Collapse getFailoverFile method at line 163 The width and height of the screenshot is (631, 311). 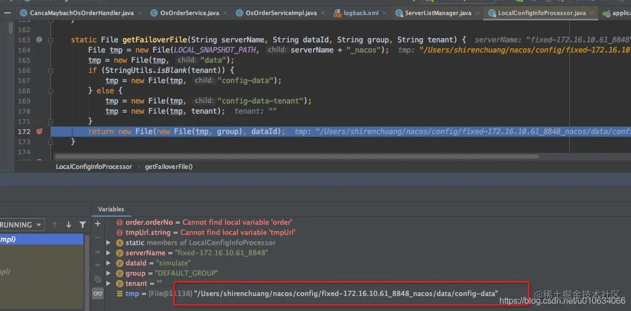50,40
